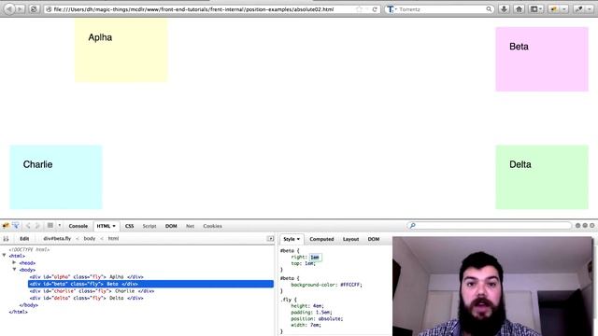Go to the Home page icon

[519, 8]
